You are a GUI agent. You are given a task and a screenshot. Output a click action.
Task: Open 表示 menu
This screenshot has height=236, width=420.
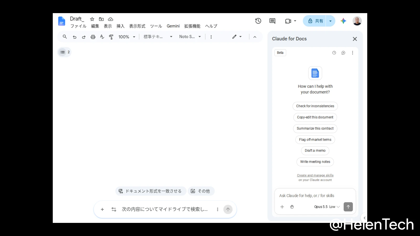pos(108,26)
